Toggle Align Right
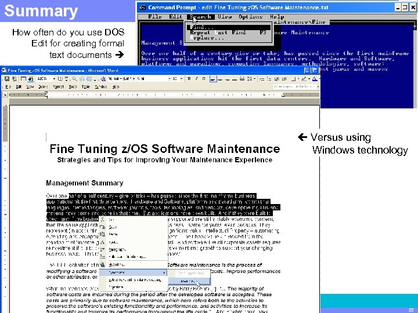 (227, 79)
